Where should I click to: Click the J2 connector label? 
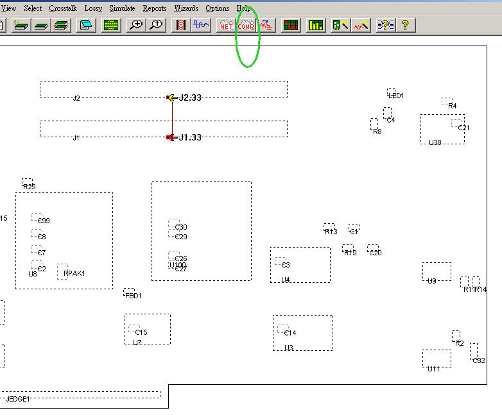(x=76, y=98)
